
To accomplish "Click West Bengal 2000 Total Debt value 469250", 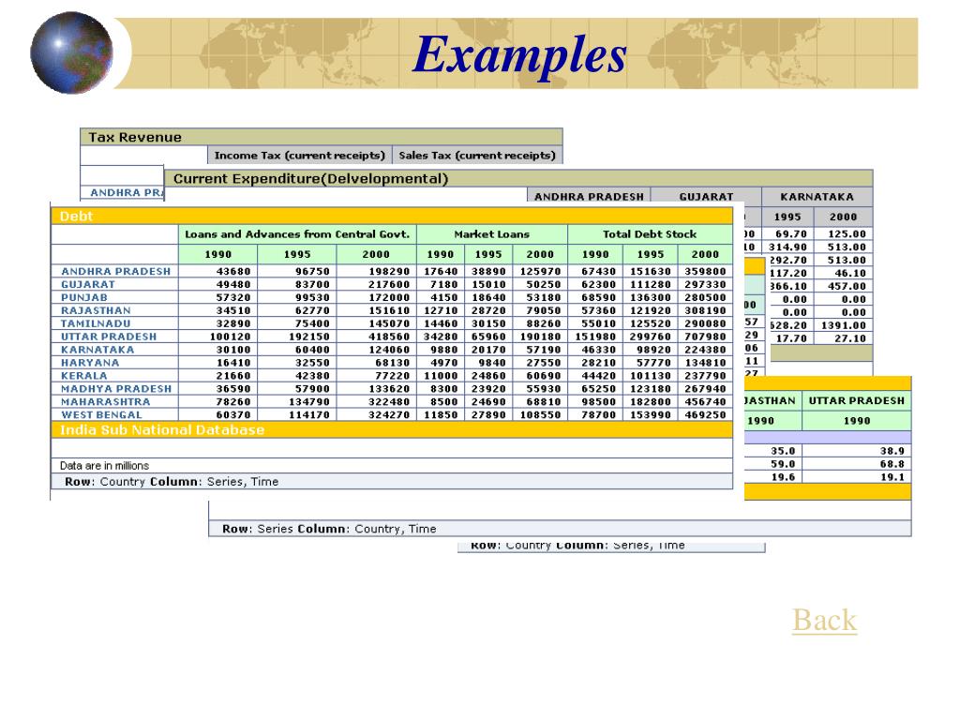I will tap(705, 414).
